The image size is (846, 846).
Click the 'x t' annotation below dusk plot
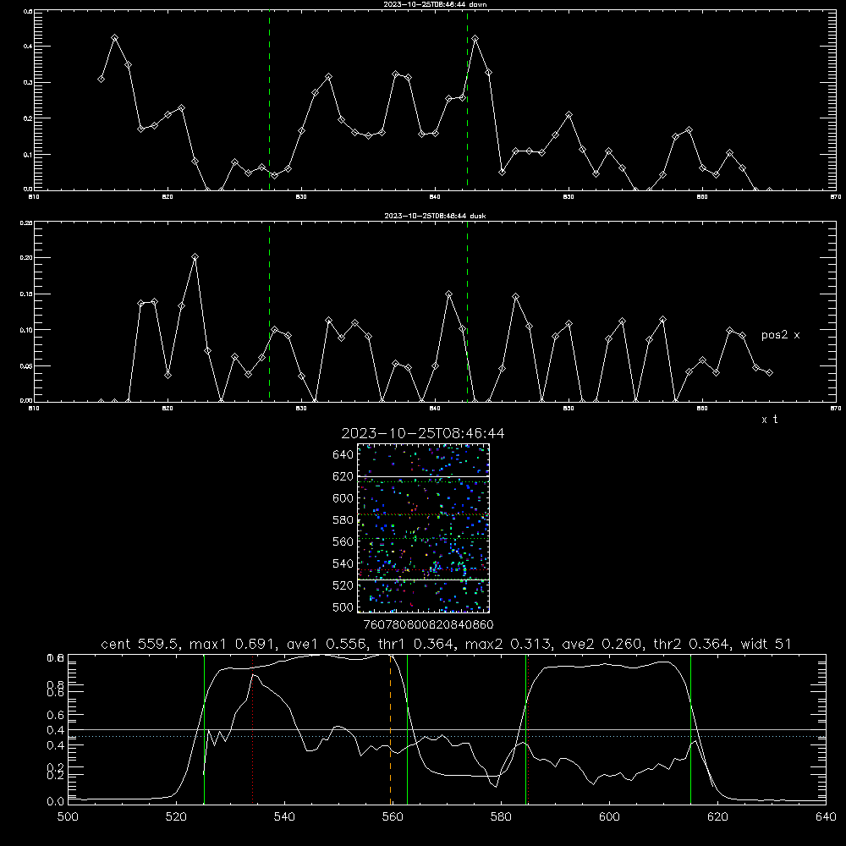tap(769, 420)
